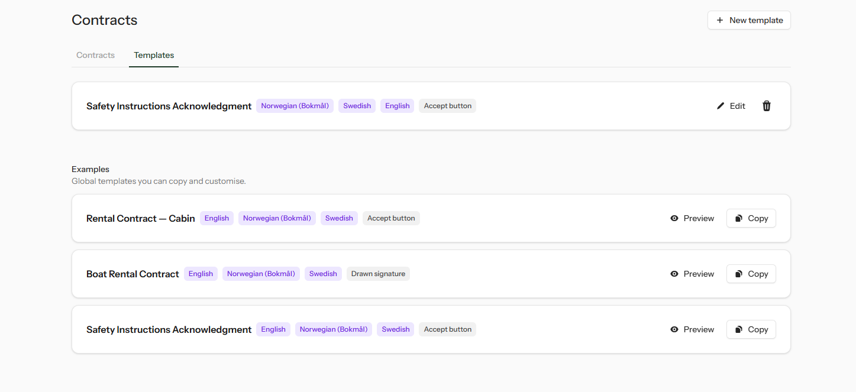Click Drawn signature tag on Boat Rental Contract
The height and width of the screenshot is (392, 856).
coord(378,274)
